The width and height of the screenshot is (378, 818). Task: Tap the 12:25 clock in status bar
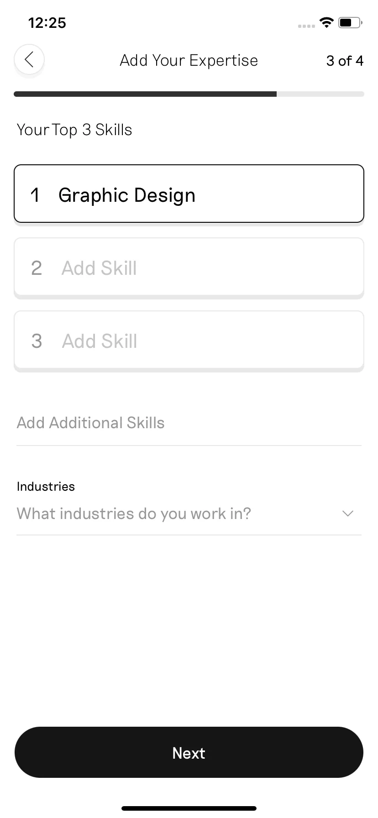[47, 22]
